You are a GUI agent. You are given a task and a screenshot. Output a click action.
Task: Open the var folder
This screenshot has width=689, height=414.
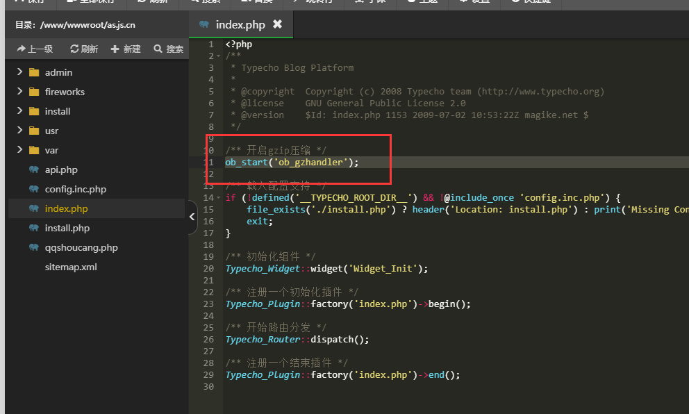click(x=51, y=150)
